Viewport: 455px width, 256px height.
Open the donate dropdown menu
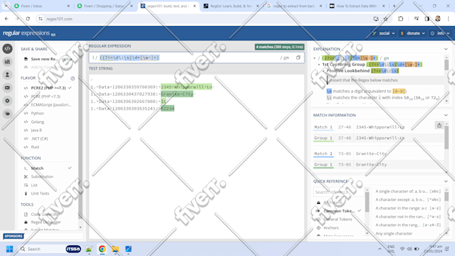(x=413, y=33)
